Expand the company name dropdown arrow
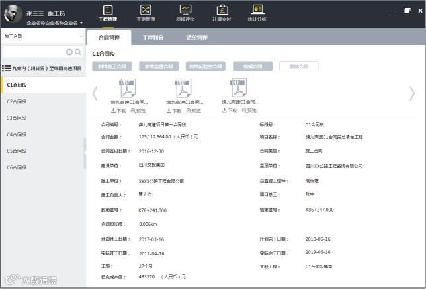The width and height of the screenshot is (426, 289). tap(81, 23)
